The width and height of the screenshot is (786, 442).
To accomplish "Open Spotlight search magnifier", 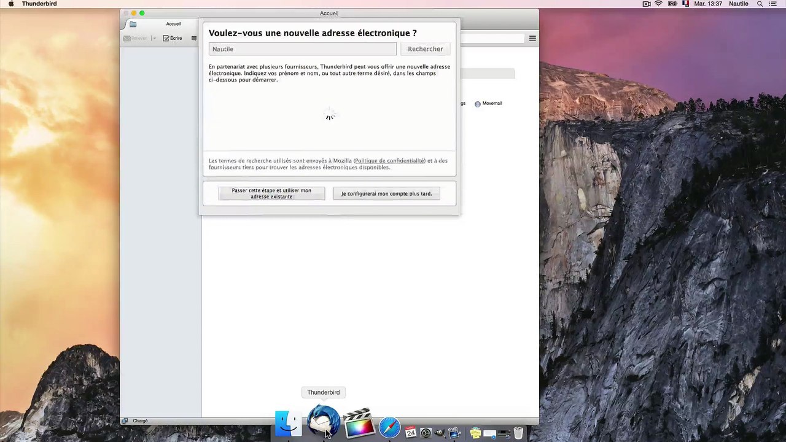I will pyautogui.click(x=760, y=4).
